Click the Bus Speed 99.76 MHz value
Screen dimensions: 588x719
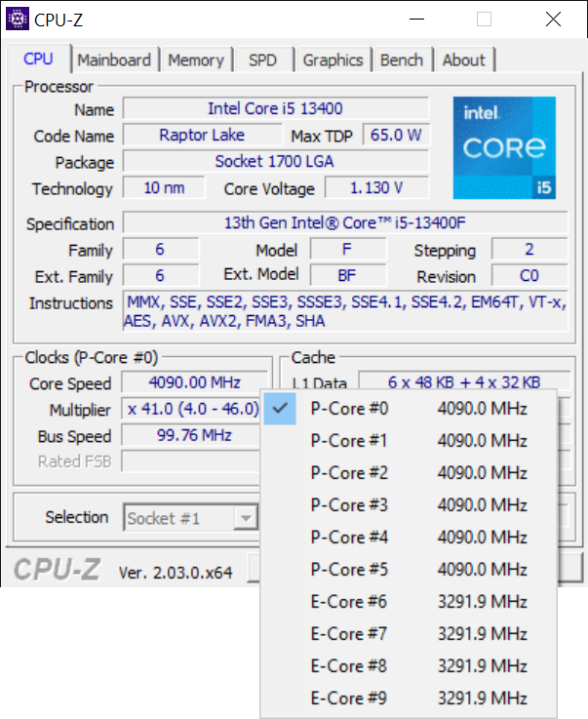192,435
